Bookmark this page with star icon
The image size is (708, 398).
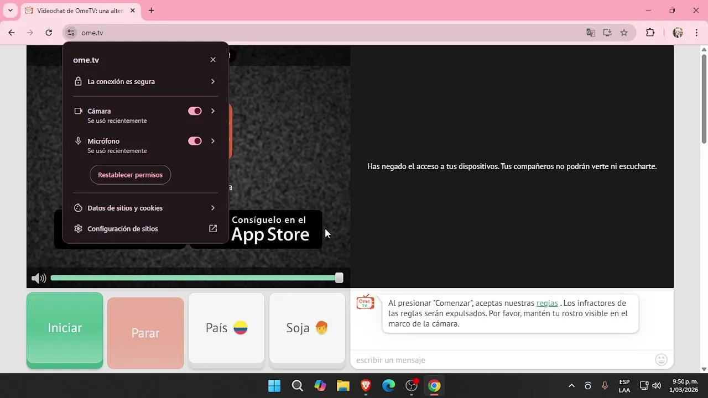tap(624, 33)
